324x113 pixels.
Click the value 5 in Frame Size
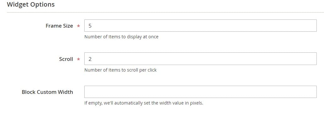click(90, 26)
